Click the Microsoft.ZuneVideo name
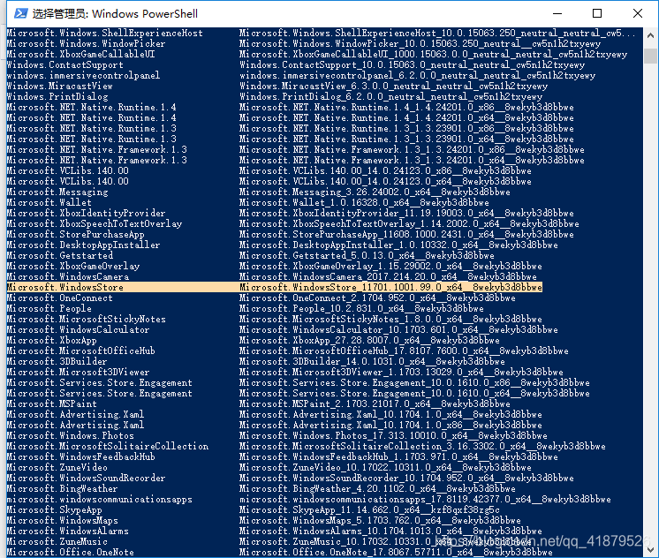This screenshot has height=558, width=659. [57, 467]
